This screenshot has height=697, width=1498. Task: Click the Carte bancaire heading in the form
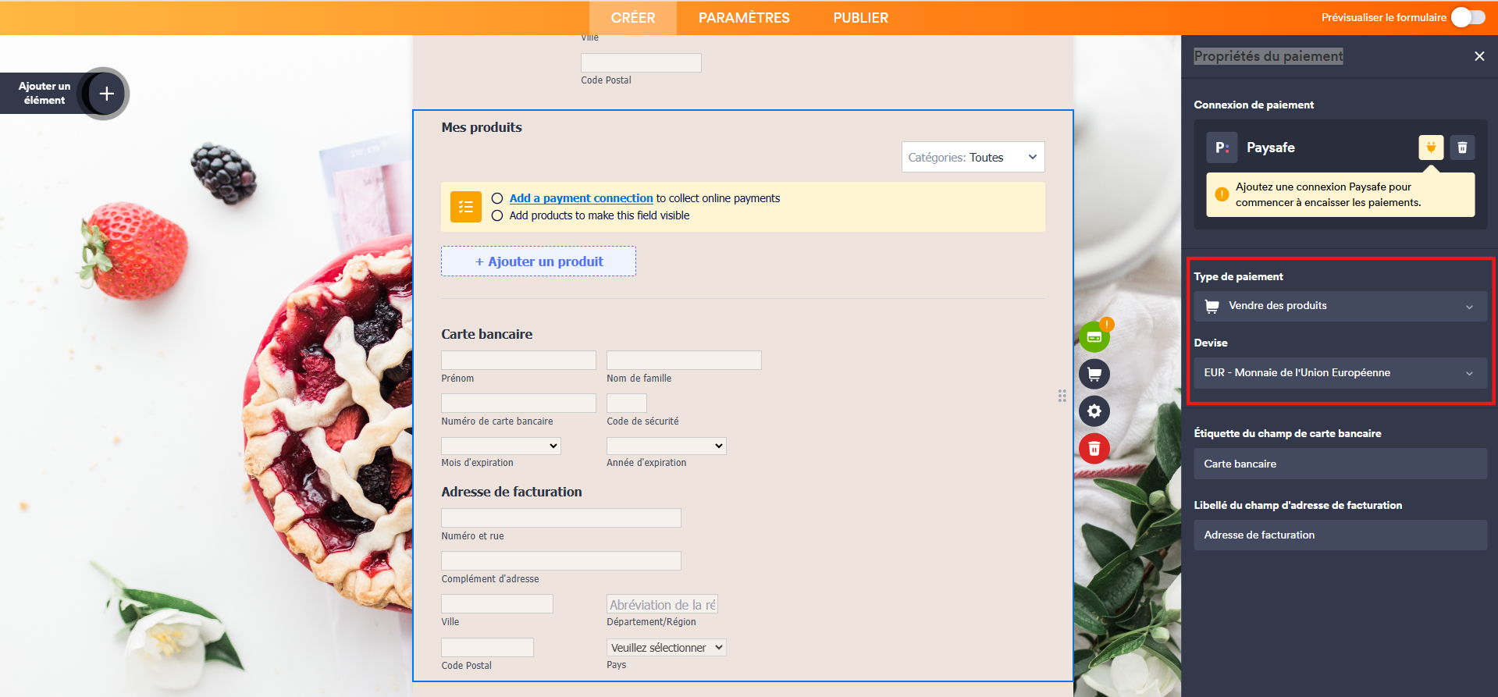click(487, 334)
